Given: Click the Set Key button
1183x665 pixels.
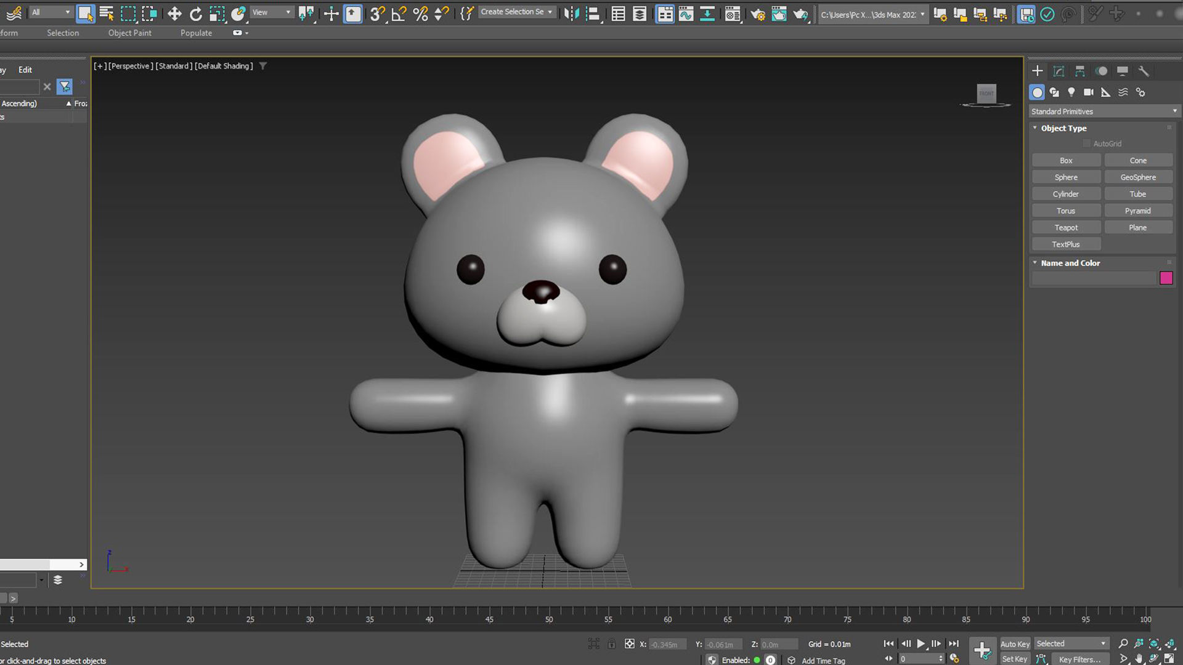Looking at the screenshot, I should (x=1015, y=659).
